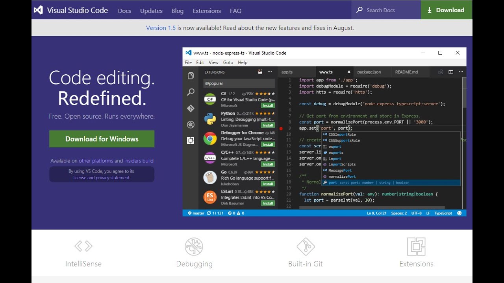This screenshot has width=504, height=283.
Task: Close the www.ts tab
Action: pos(349,72)
